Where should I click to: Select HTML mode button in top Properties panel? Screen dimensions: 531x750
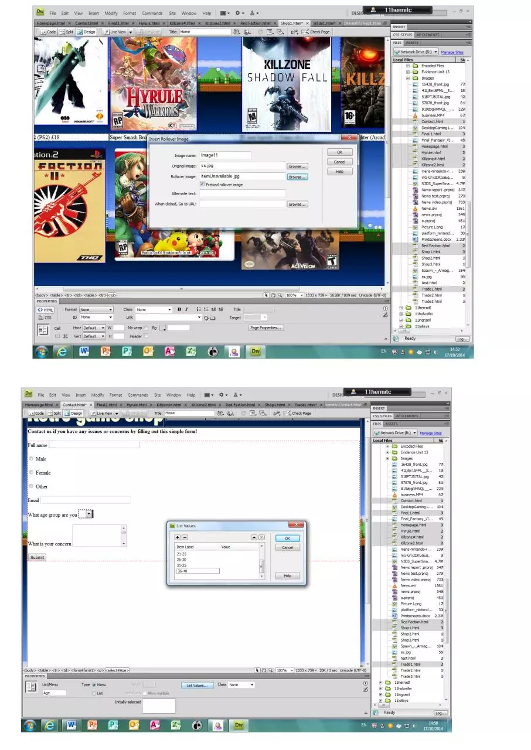pyautogui.click(x=45, y=309)
